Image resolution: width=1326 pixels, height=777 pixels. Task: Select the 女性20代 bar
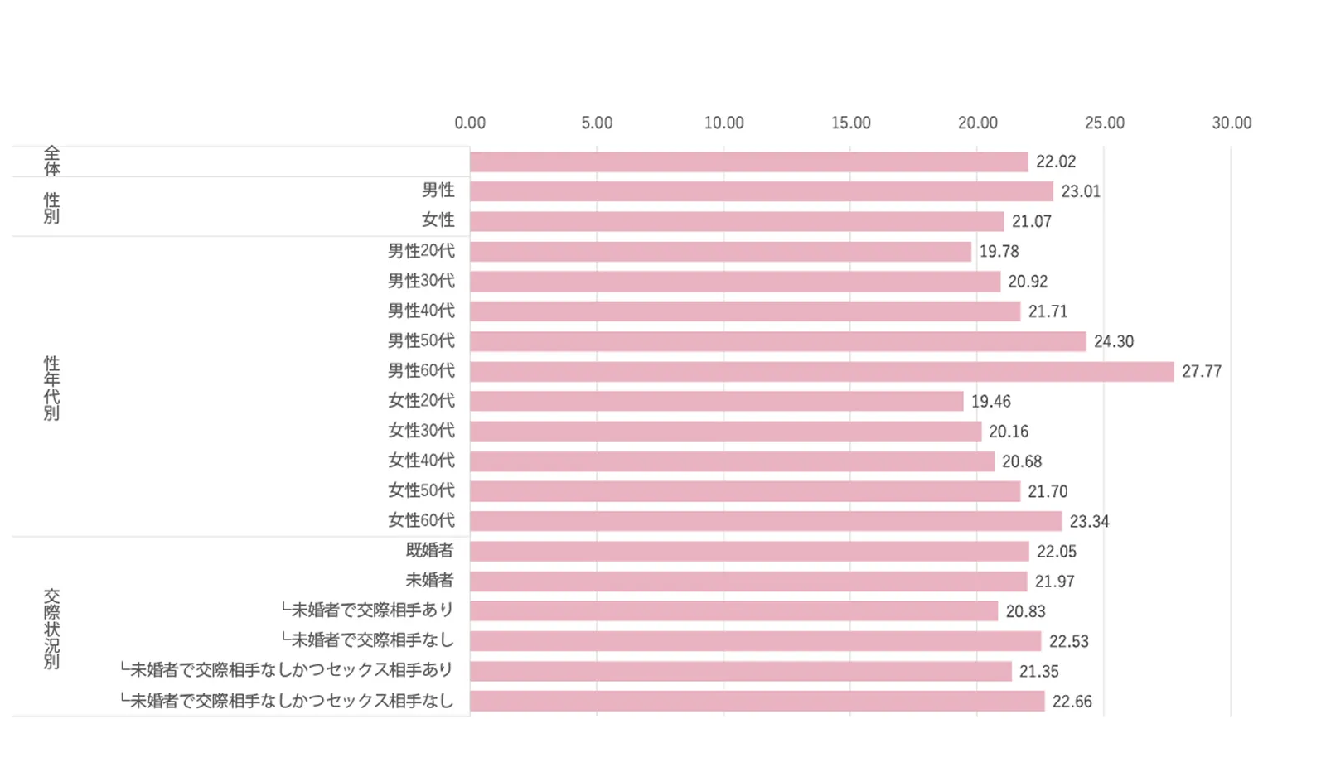point(716,402)
